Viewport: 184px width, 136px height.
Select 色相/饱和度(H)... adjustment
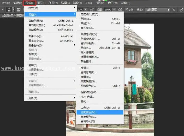[x=100, y=39]
